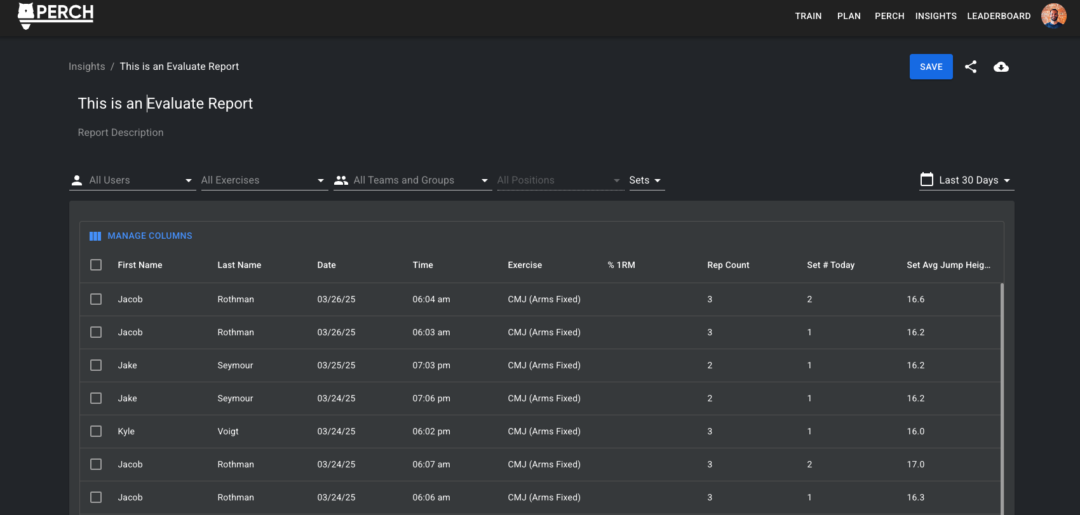Click the 07:03 pm time cell
Image resolution: width=1080 pixels, height=515 pixels.
click(x=431, y=365)
